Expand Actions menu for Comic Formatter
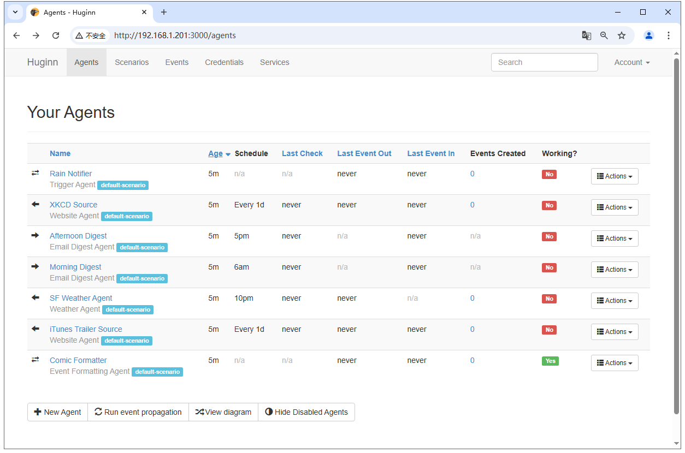Viewport: 685px width, 453px height. [615, 363]
